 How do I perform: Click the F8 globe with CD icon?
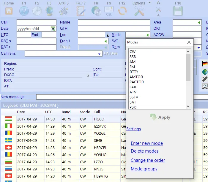click(x=96, y=11)
